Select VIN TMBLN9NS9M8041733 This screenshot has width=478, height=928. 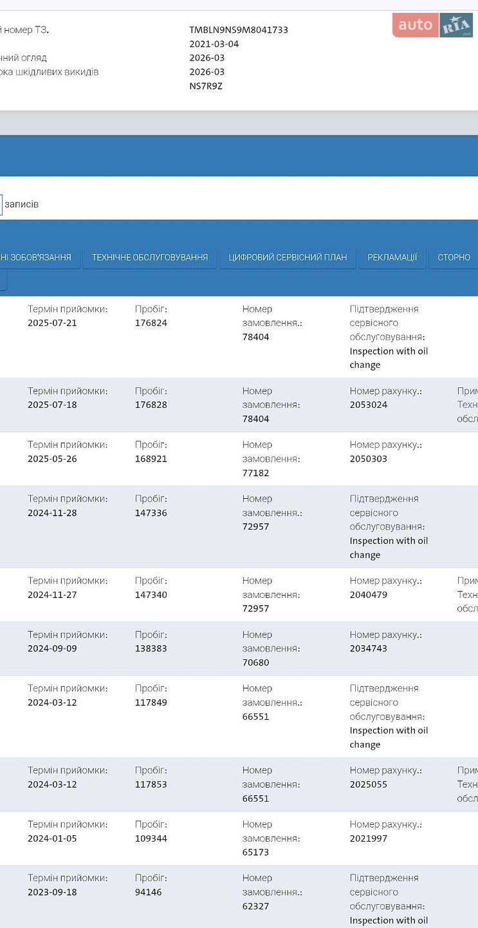point(239,30)
